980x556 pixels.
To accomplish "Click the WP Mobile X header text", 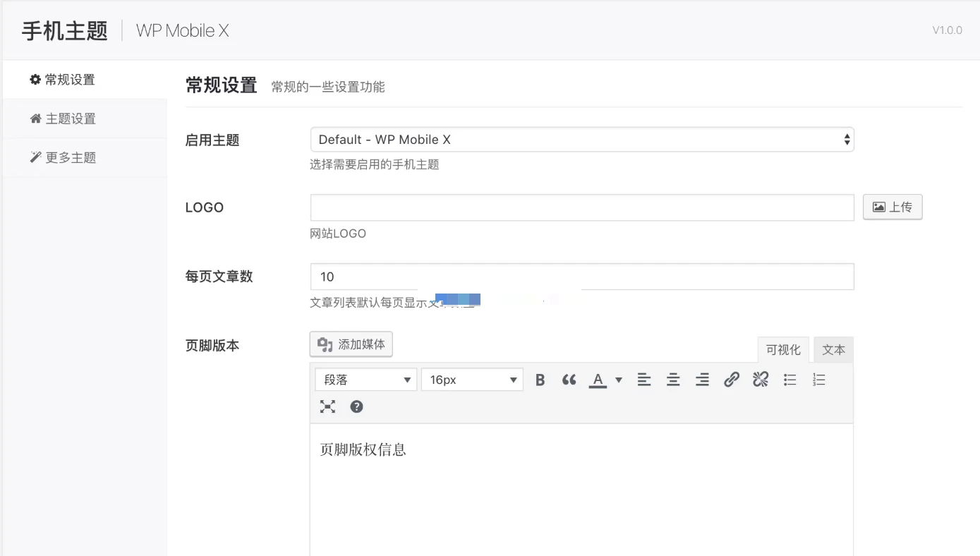I will (183, 31).
